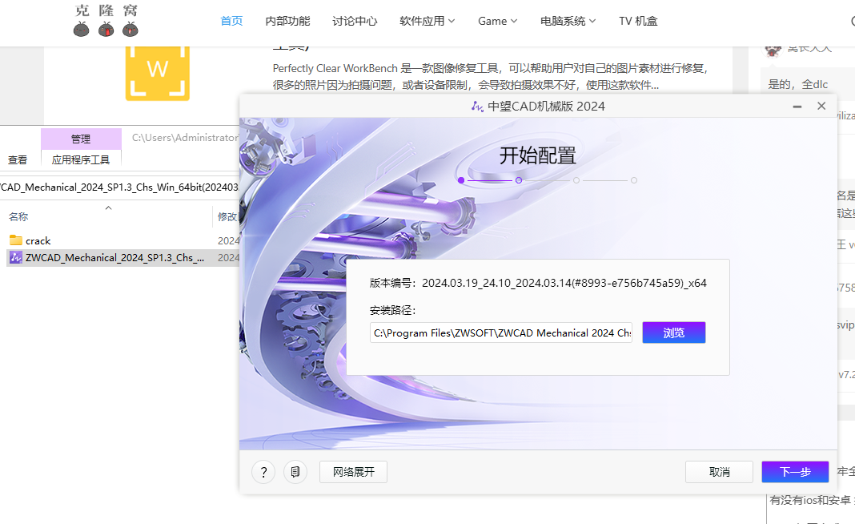The image size is (855, 524).
Task: Click the fourth step dot of the setup progress
Action: pos(633,180)
